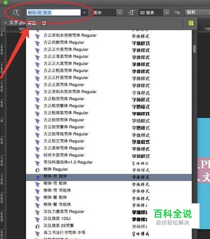This screenshot has height=239, width=210.
Task: Click the font list scrollbar thumb
Action: [x=194, y=49]
